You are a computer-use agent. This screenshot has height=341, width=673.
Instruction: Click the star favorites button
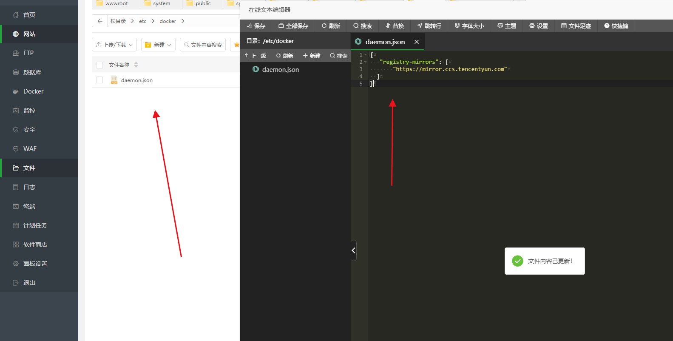[x=236, y=45]
